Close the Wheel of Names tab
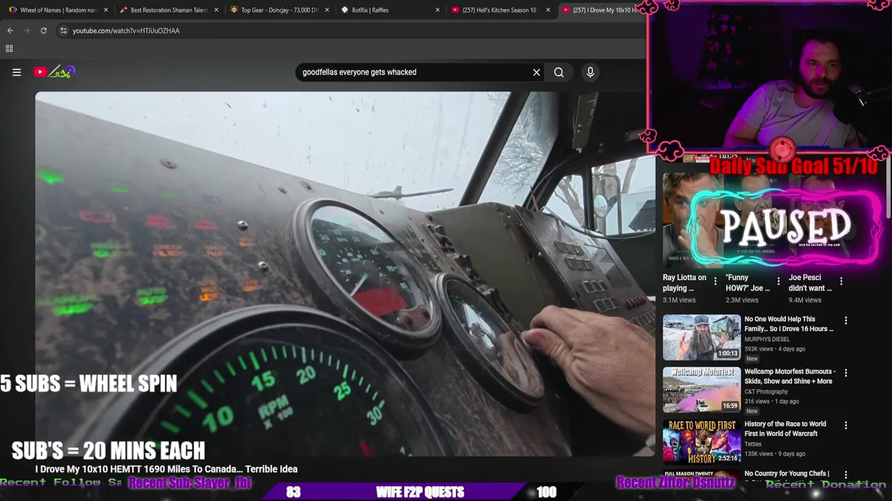Viewport: 892px width, 501px height. [106, 10]
